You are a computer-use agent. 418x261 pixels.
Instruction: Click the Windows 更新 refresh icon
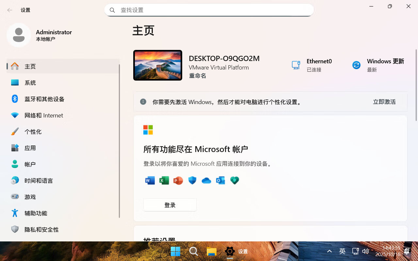coord(356,65)
